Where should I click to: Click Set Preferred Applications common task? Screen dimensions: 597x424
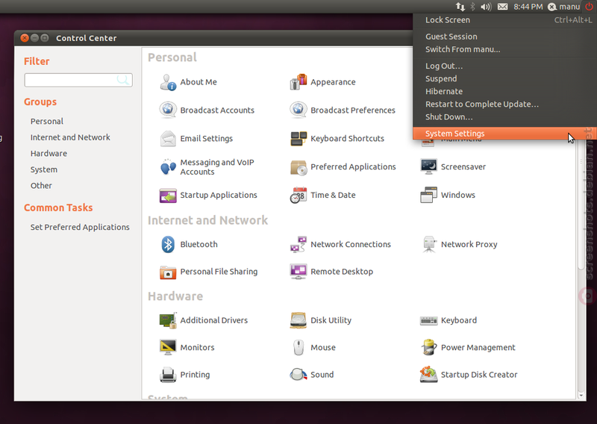(x=80, y=228)
